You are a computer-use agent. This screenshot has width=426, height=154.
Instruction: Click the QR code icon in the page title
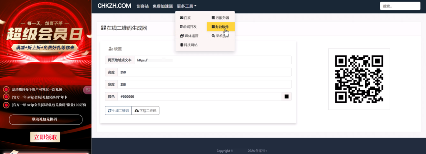click(103, 28)
